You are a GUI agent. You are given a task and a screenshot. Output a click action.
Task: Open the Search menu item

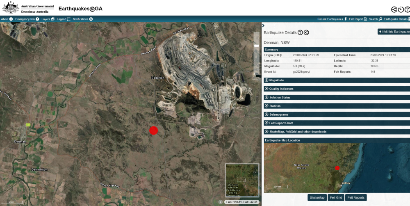pyautogui.click(x=375, y=19)
